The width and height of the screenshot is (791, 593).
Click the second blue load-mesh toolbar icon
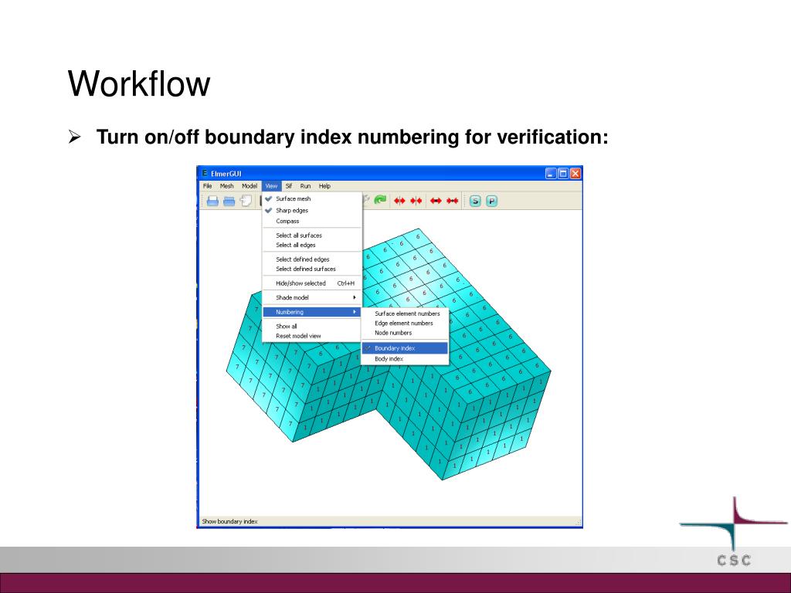point(229,202)
